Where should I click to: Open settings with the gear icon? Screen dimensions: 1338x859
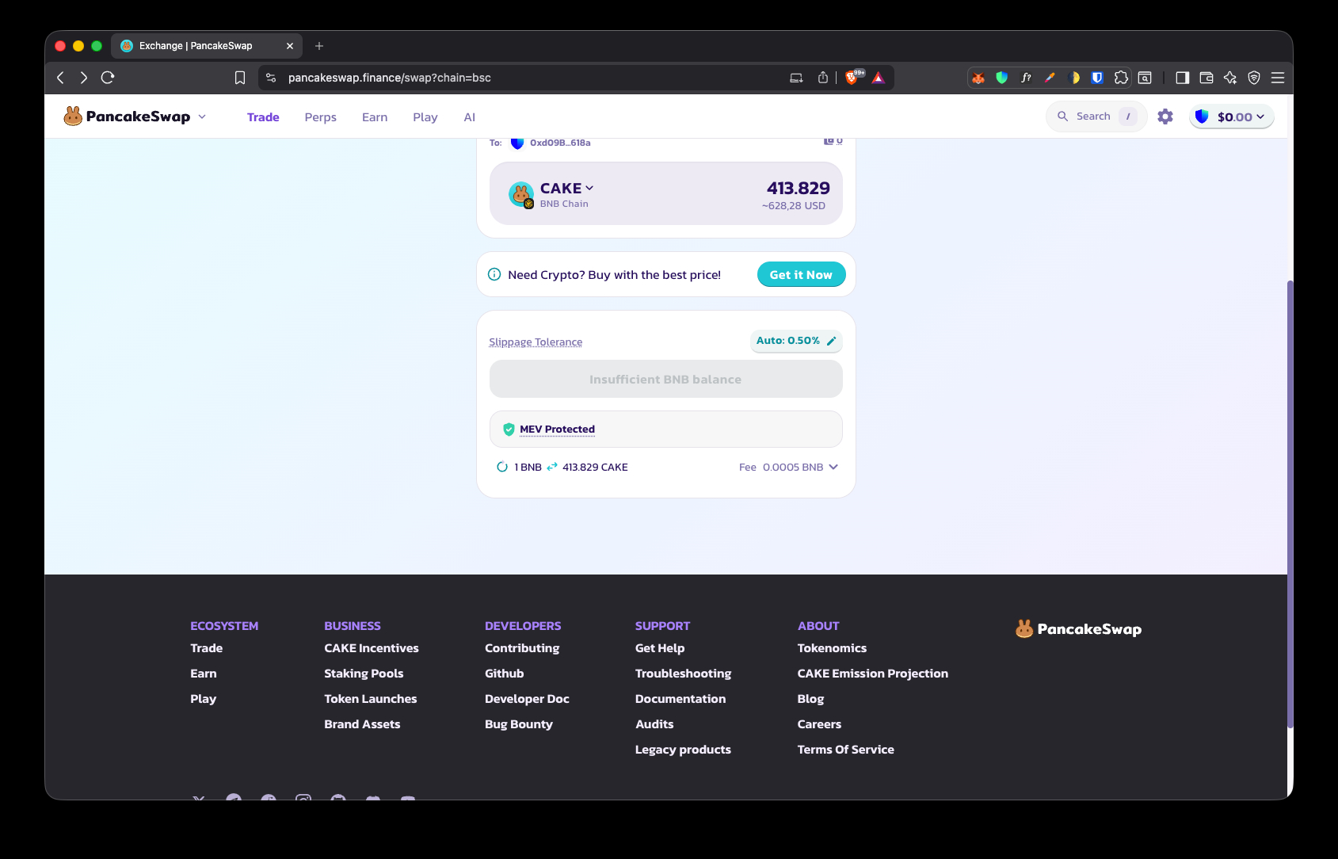[x=1165, y=116]
